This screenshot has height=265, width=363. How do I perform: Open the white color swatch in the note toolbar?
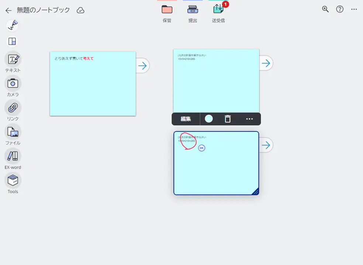coord(209,119)
